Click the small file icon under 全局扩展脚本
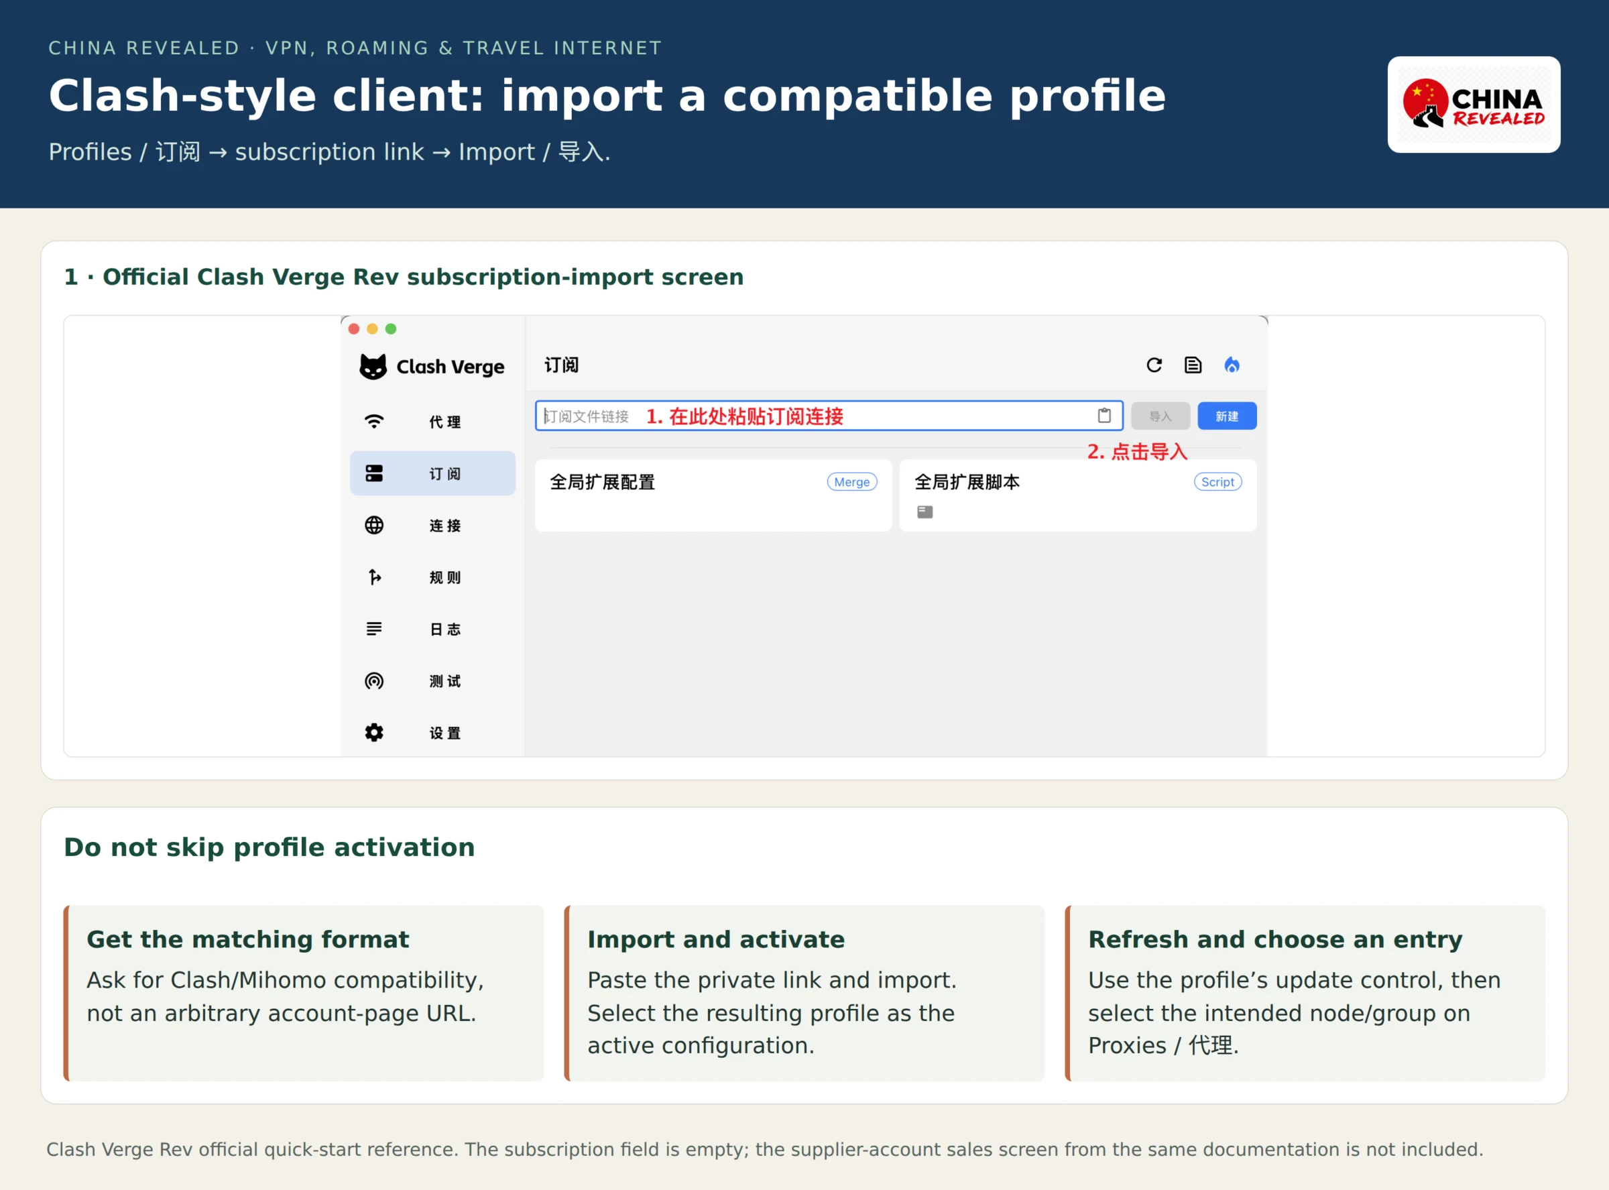Image resolution: width=1609 pixels, height=1190 pixels. tap(925, 512)
